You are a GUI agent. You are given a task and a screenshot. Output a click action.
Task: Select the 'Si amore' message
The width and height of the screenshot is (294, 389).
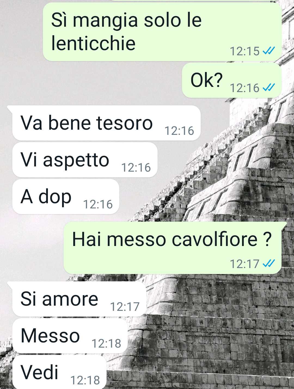click(79, 299)
